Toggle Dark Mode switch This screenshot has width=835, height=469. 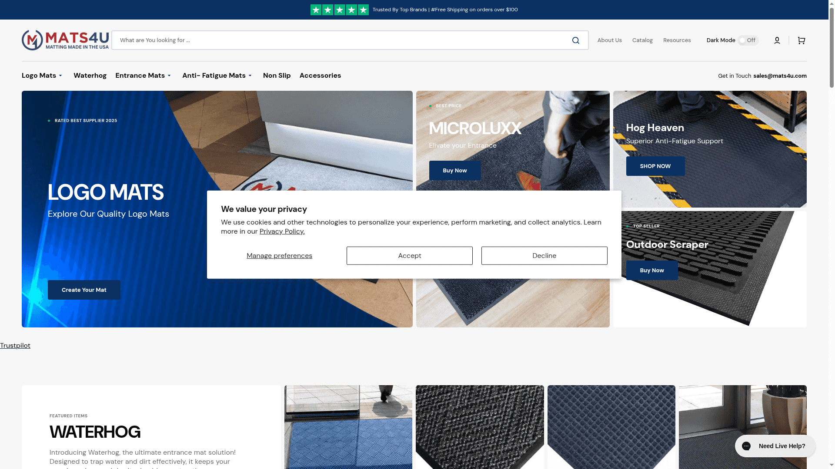[748, 40]
